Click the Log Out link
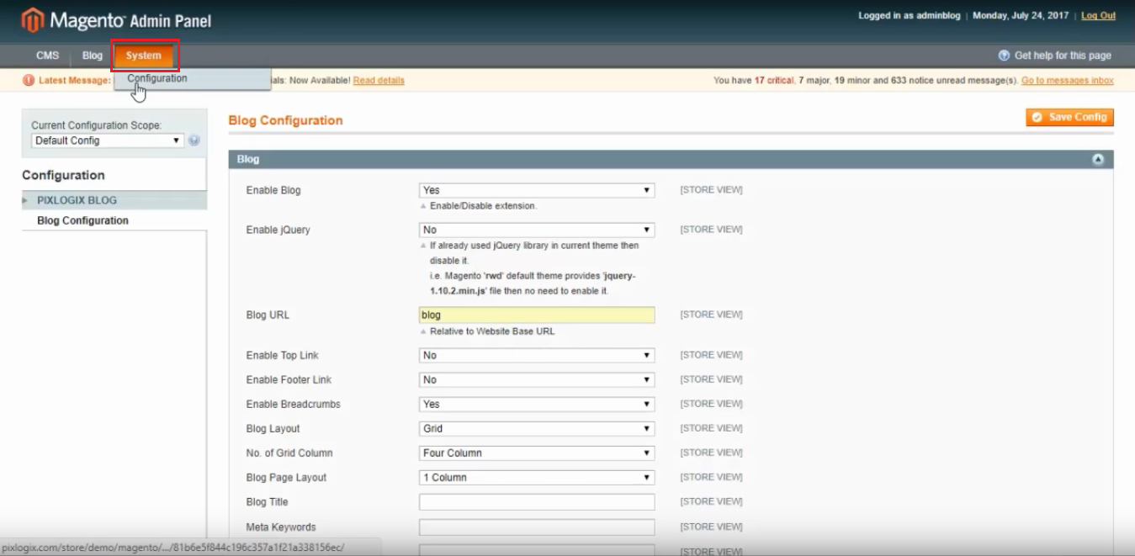The width and height of the screenshot is (1135, 556). point(1098,16)
